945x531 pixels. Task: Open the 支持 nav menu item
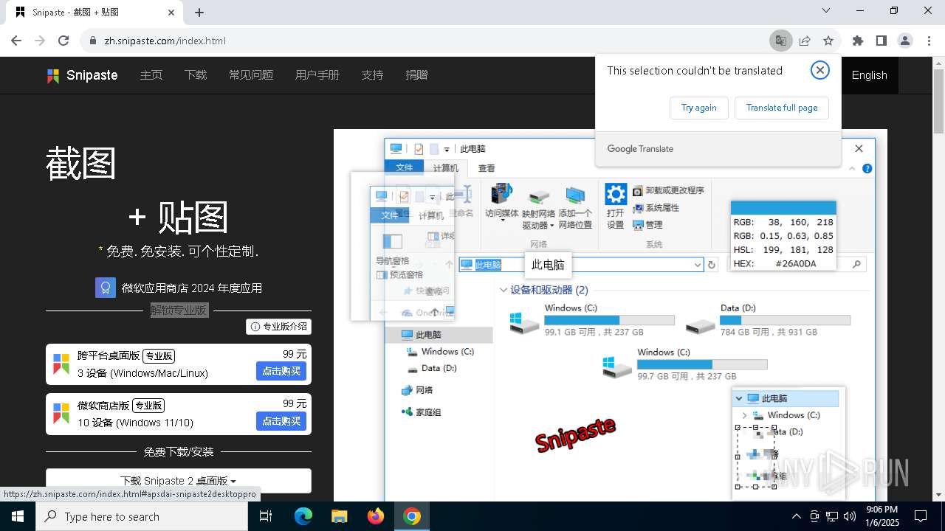tap(373, 75)
